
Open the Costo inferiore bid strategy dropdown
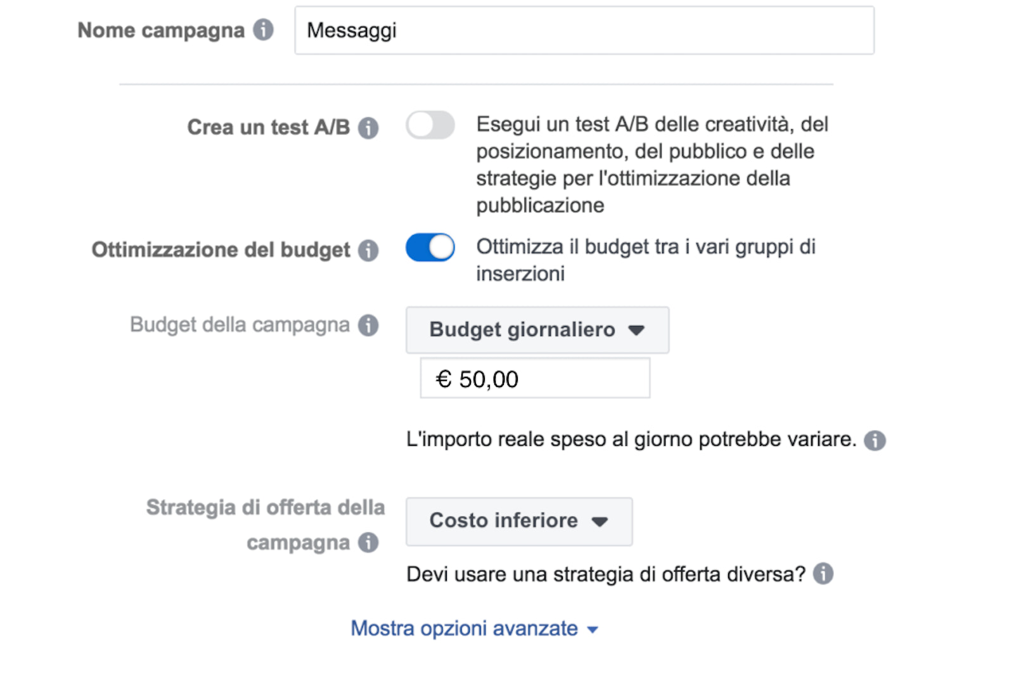518,521
